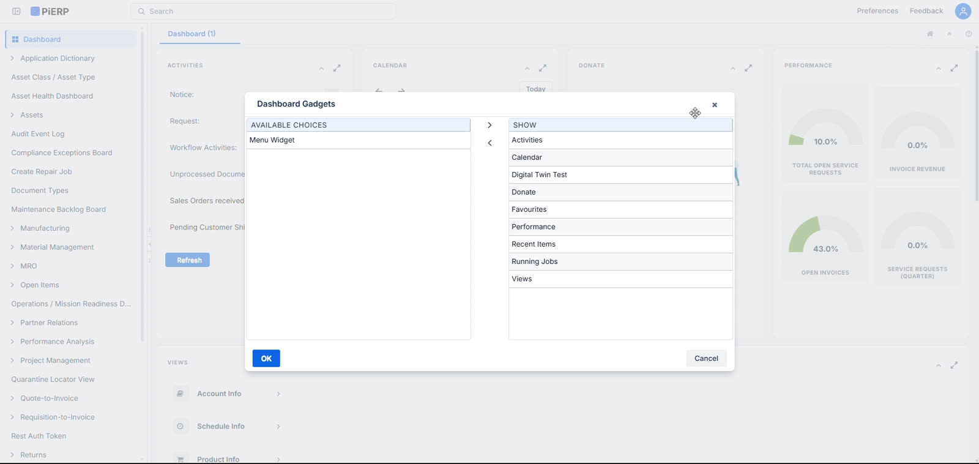
Task: Maximize the Views gadget
Action: pos(954,365)
